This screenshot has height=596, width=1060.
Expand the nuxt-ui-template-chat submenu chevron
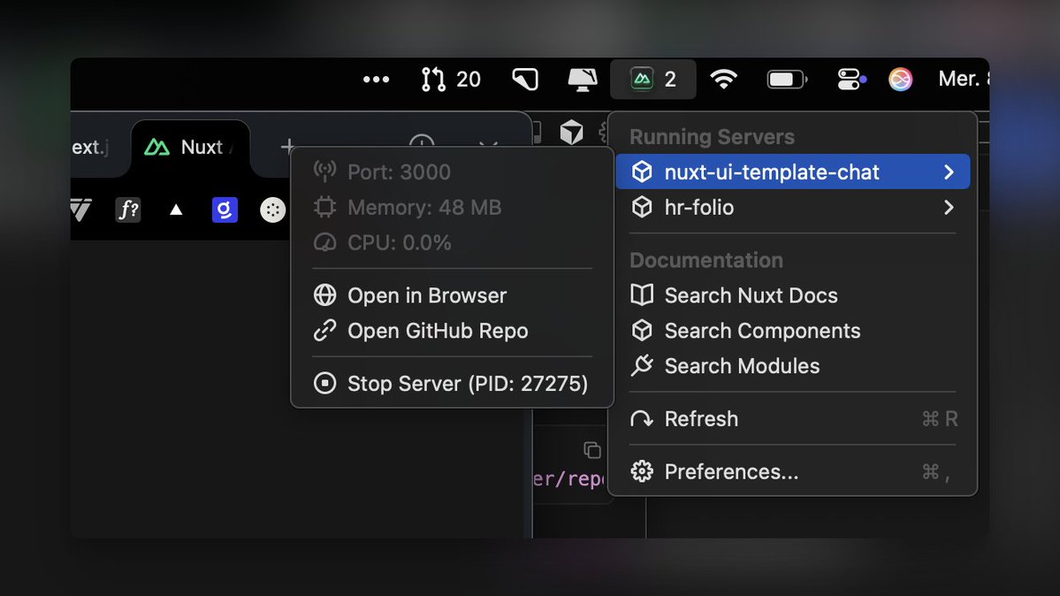click(949, 172)
